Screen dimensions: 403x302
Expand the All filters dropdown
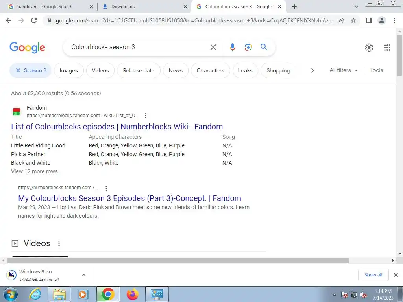pos(344,70)
